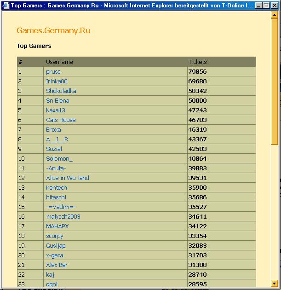The image size is (281, 290).
Task: Minimize the Top Gamers window
Action: click(x=259, y=5)
